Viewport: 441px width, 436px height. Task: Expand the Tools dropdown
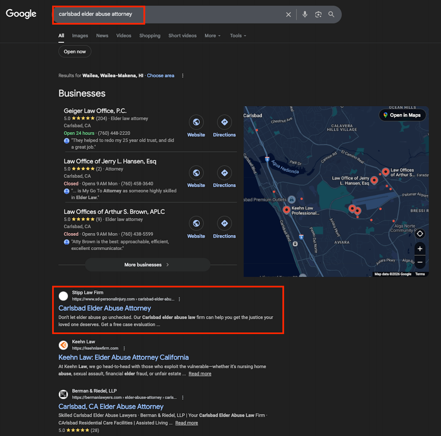238,36
